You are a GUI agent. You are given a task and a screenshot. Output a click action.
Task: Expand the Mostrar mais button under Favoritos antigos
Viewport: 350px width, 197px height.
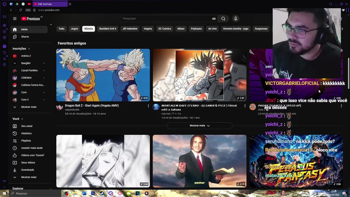pos(200,126)
